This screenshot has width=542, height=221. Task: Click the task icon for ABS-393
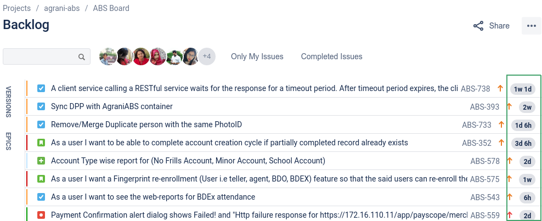coord(41,107)
